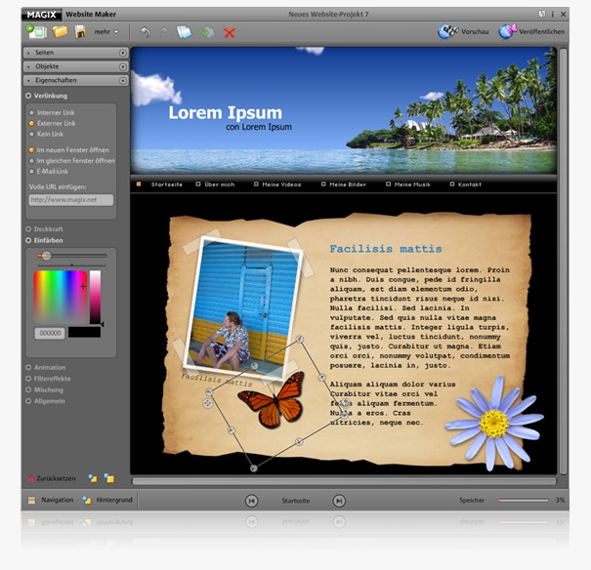
Task: Delete selected object with the red X
Action: coord(230,32)
